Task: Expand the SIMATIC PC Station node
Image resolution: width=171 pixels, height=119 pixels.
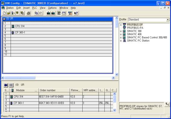Action: [121, 41]
